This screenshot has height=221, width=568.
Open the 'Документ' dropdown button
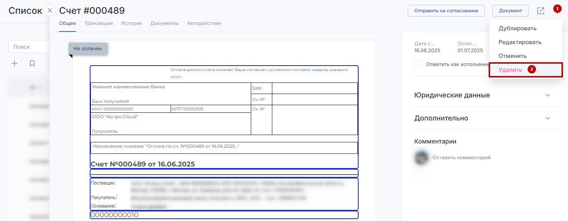510,11
